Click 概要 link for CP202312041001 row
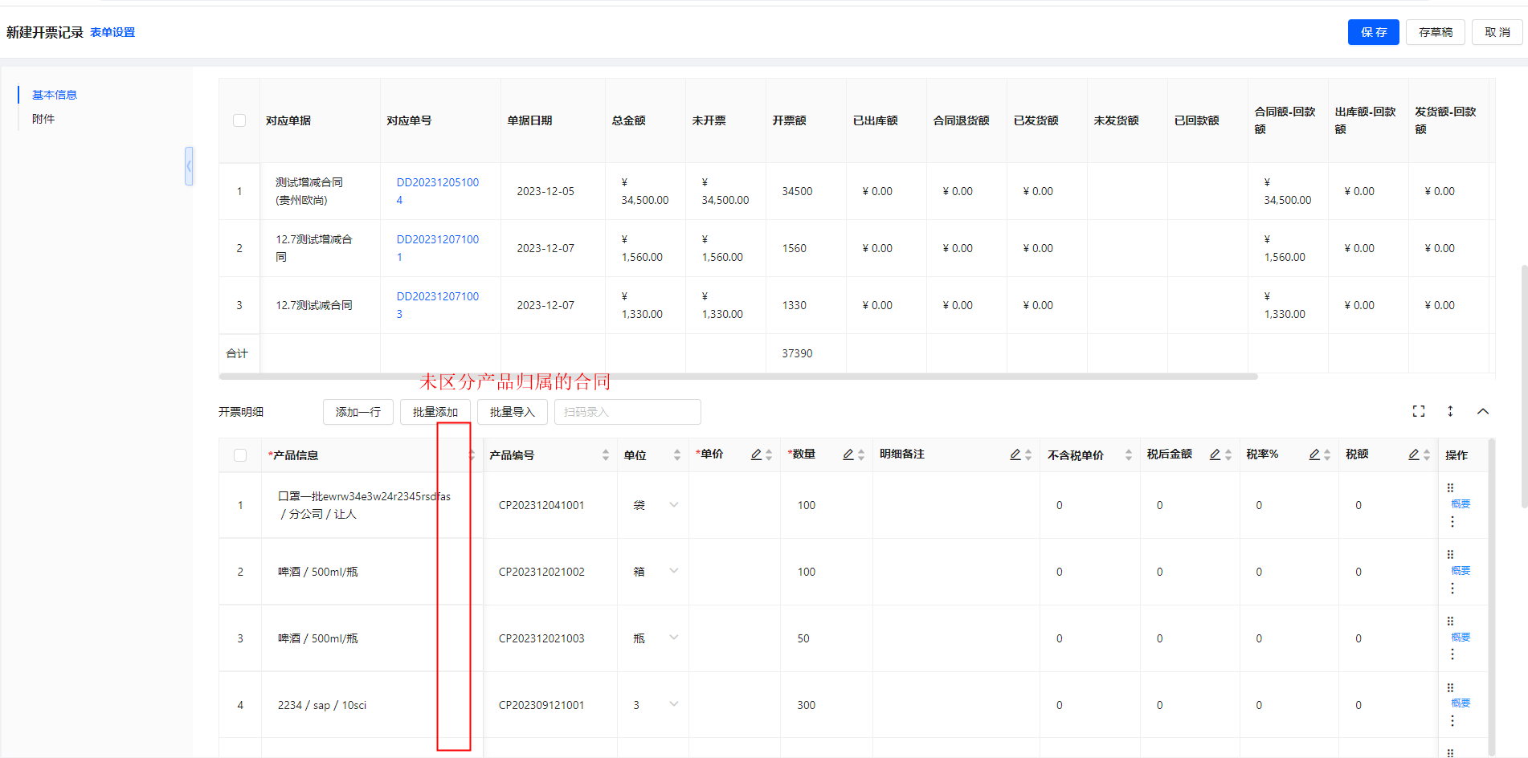The height and width of the screenshot is (758, 1528). click(1461, 504)
